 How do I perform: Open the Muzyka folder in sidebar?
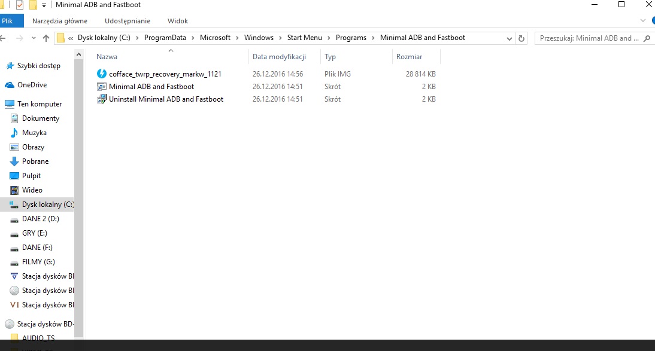click(x=34, y=133)
